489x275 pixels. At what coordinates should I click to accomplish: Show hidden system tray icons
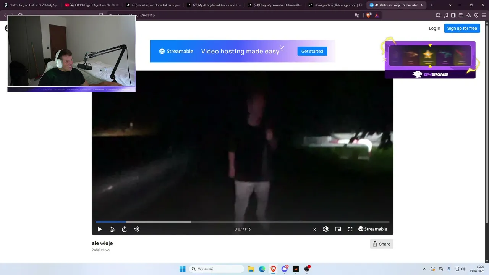click(x=424, y=269)
